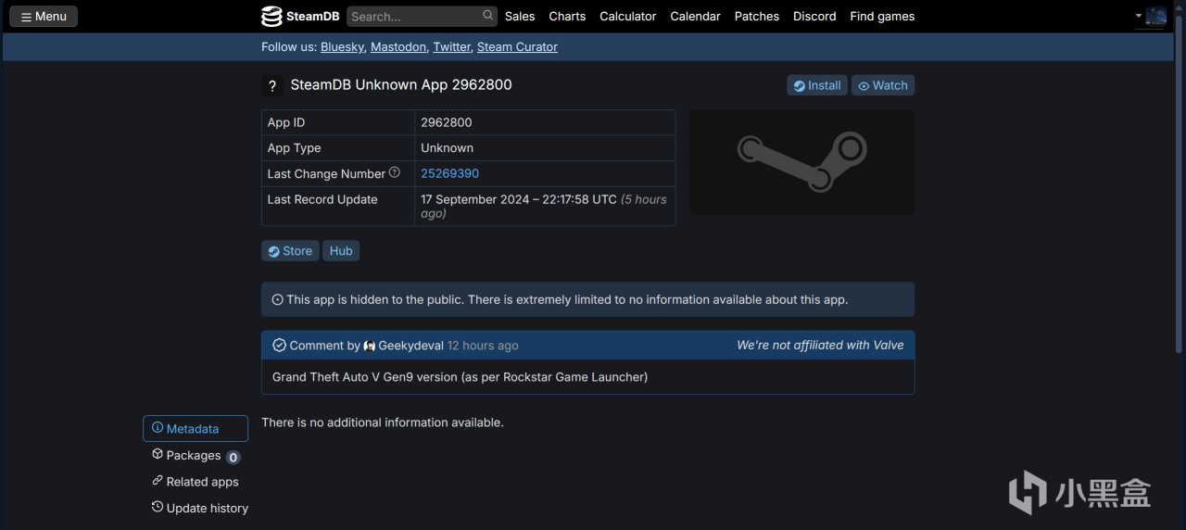Click the checkmark icon beside Comment by

279,345
